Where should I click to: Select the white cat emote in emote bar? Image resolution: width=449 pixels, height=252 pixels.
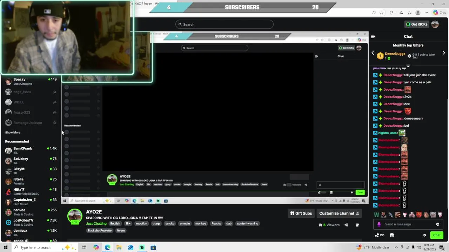pos(433,215)
